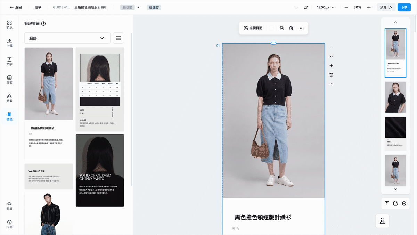Select the 書簽 bookmarks sidebar panel
This screenshot has width=417, height=235.
(9, 116)
